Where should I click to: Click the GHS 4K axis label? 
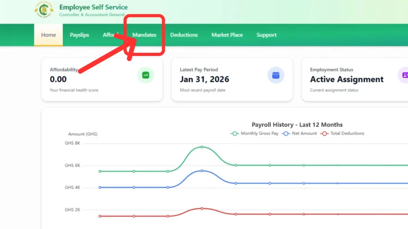pyautogui.click(x=73, y=188)
